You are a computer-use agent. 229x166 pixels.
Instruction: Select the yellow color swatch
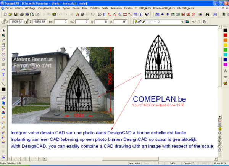click(225, 45)
